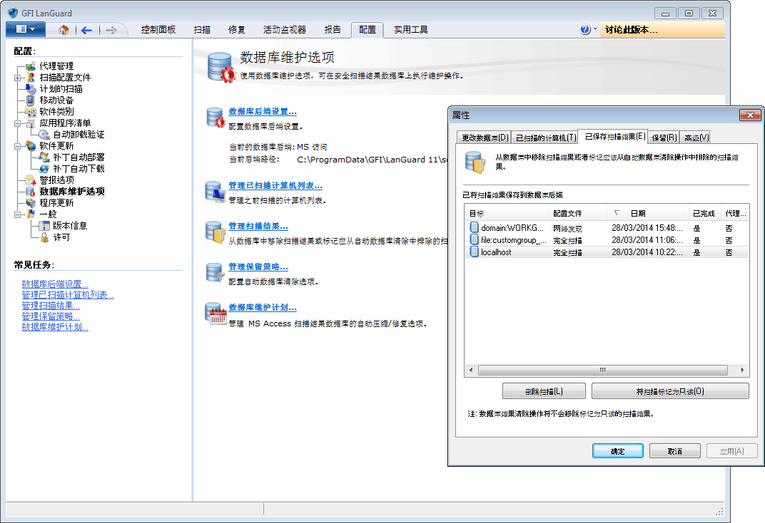Select the 补丁自动部署 icon

pyautogui.click(x=44, y=157)
